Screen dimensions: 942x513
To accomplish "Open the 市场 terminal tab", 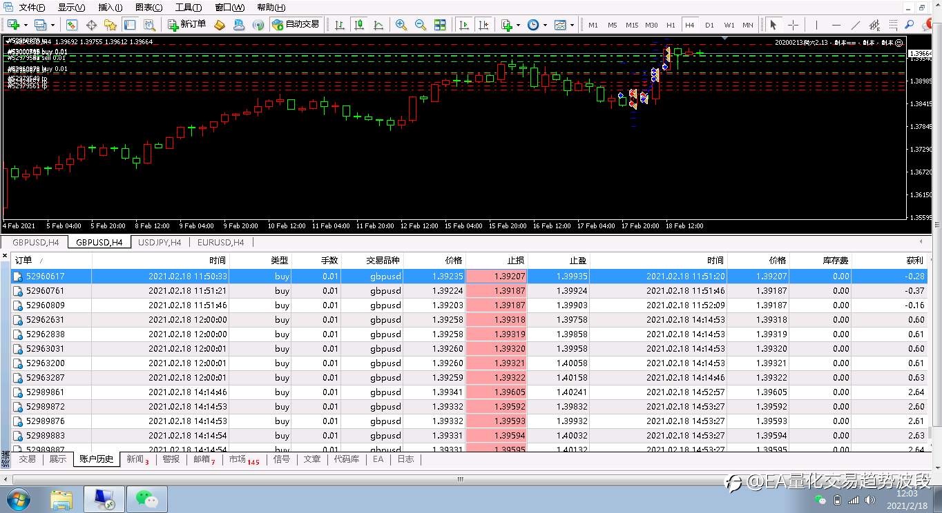I will pos(244,459).
